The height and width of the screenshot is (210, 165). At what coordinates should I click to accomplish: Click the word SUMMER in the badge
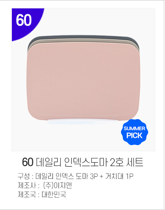(x=134, y=129)
